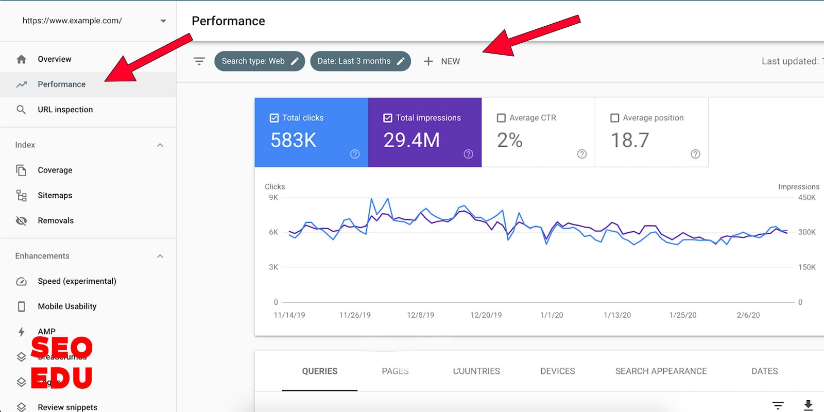824x412 pixels.
Task: Uncheck the Total clicks checkbox
Action: (274, 118)
